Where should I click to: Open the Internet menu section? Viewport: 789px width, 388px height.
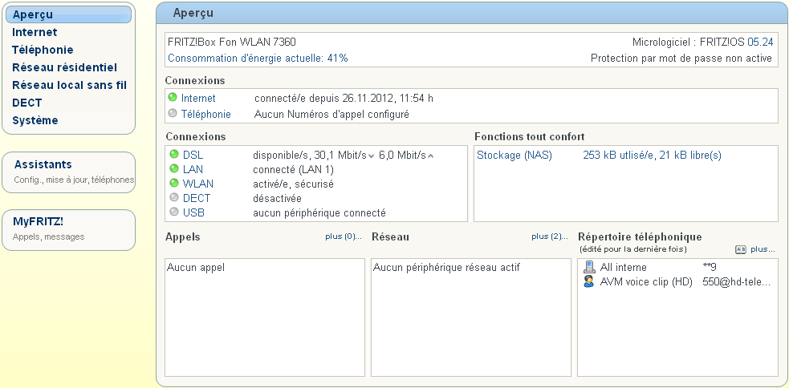pyautogui.click(x=35, y=32)
